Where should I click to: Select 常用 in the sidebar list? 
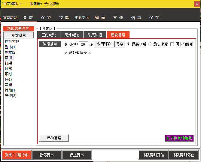tap(8, 58)
